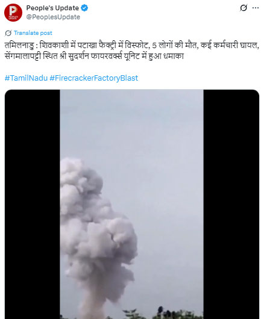Click the word तमिलनाडु in the post
Image resolution: width=264 pixels, height=319 pixels.
19,45
